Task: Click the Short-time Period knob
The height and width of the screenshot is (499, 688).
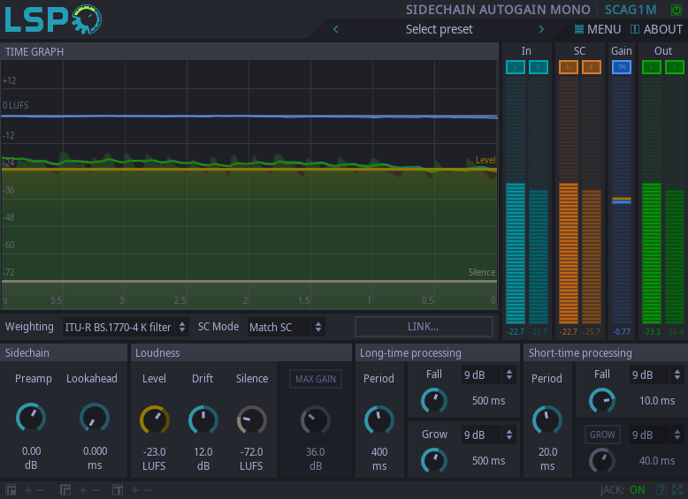Action: tap(547, 420)
